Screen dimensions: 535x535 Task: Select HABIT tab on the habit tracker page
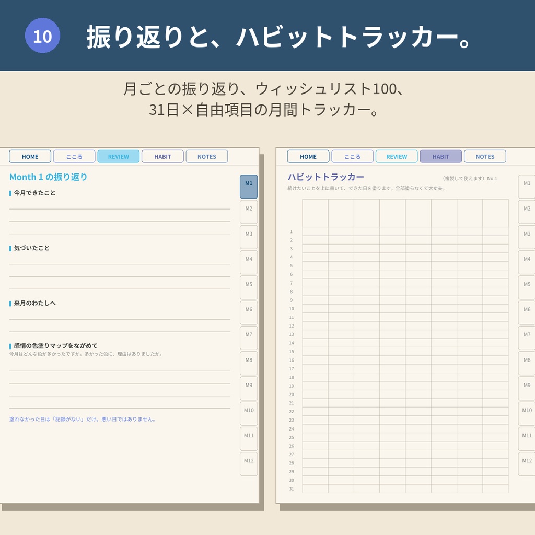coord(441,157)
